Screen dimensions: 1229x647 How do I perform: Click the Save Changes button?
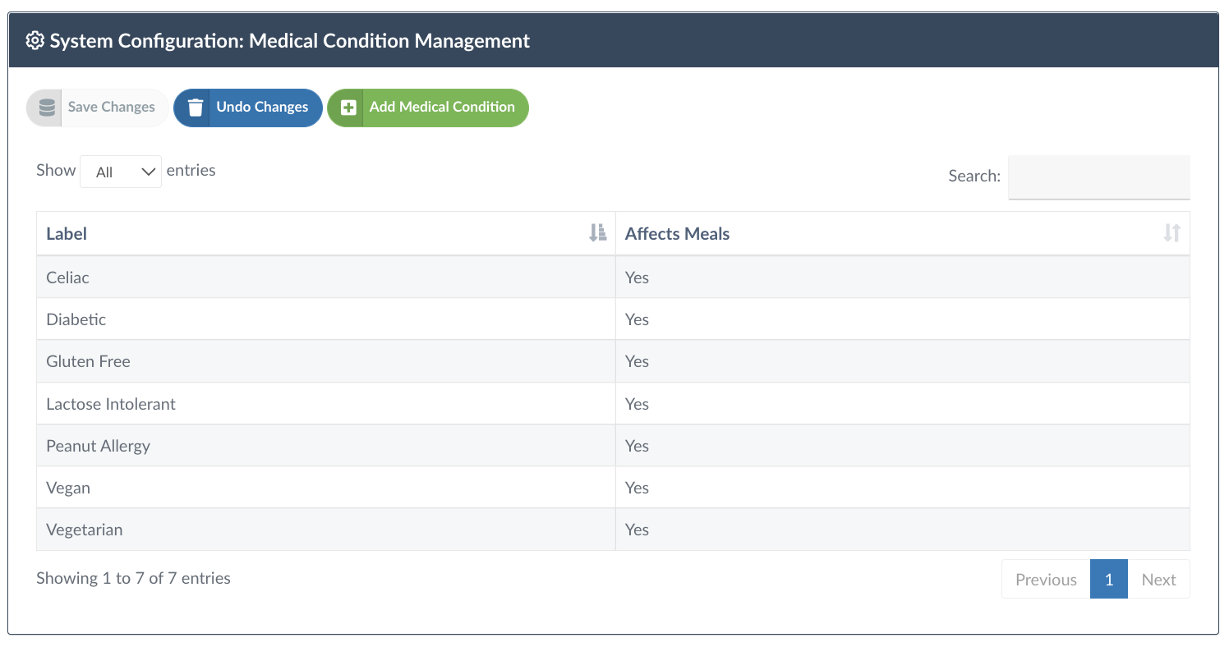(111, 108)
